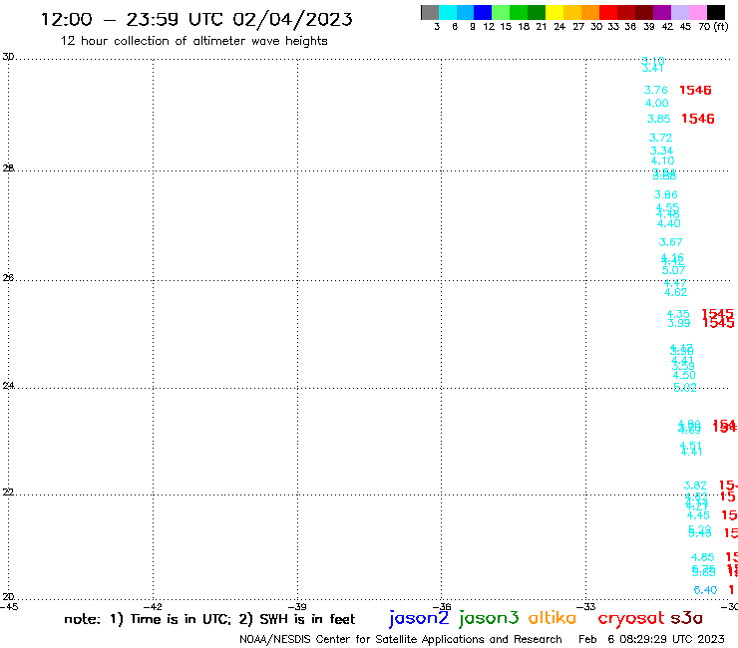This screenshot has width=738, height=648.
Task: Select the wave height reading '4.50'
Action: (684, 376)
